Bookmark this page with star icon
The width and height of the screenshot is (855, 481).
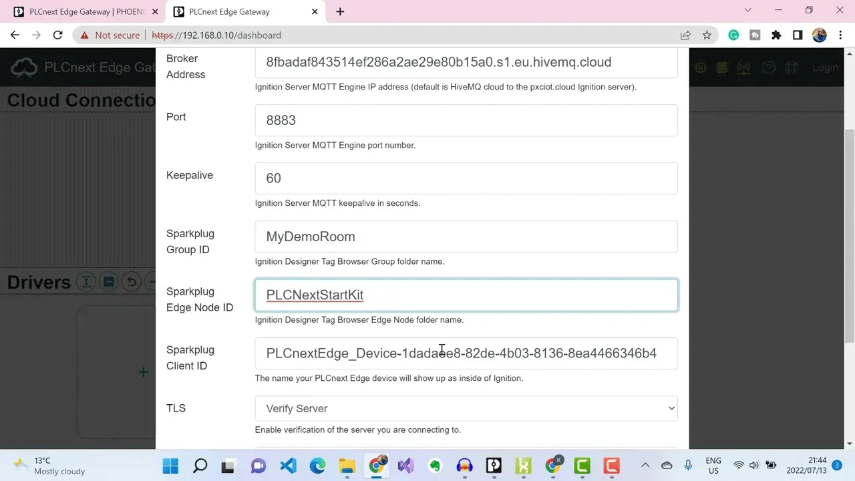click(707, 35)
